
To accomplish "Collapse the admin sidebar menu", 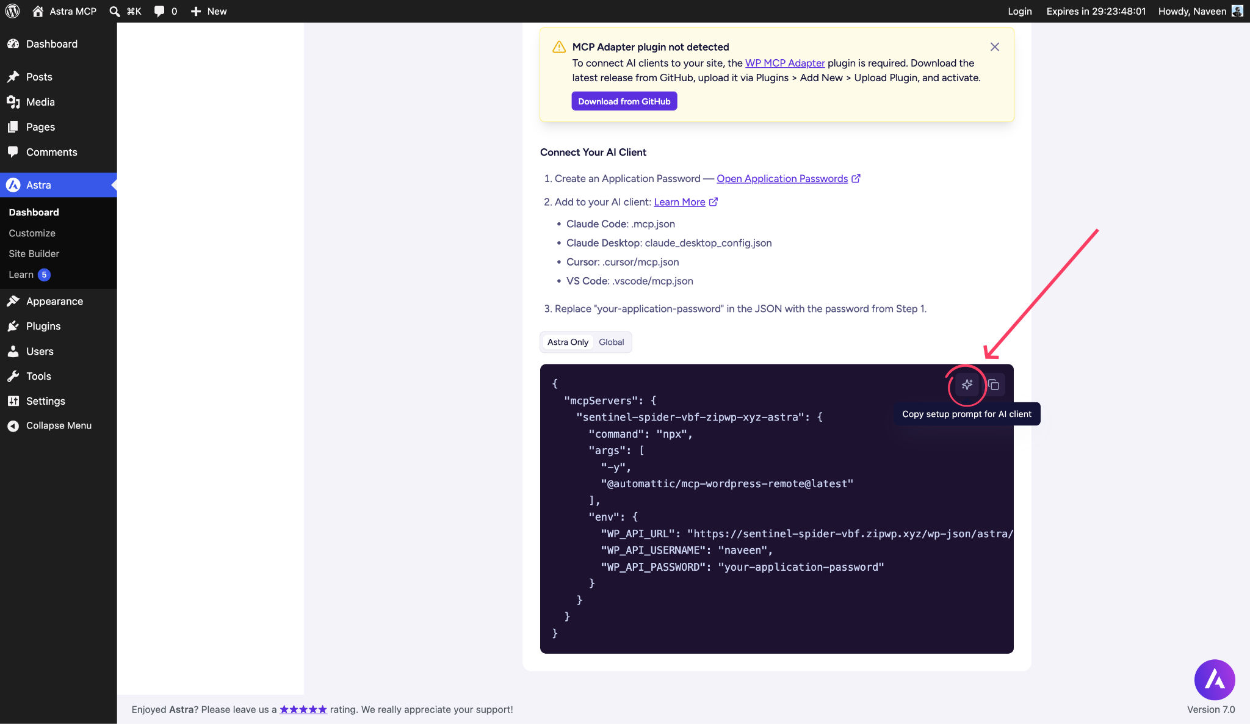I will [58, 425].
